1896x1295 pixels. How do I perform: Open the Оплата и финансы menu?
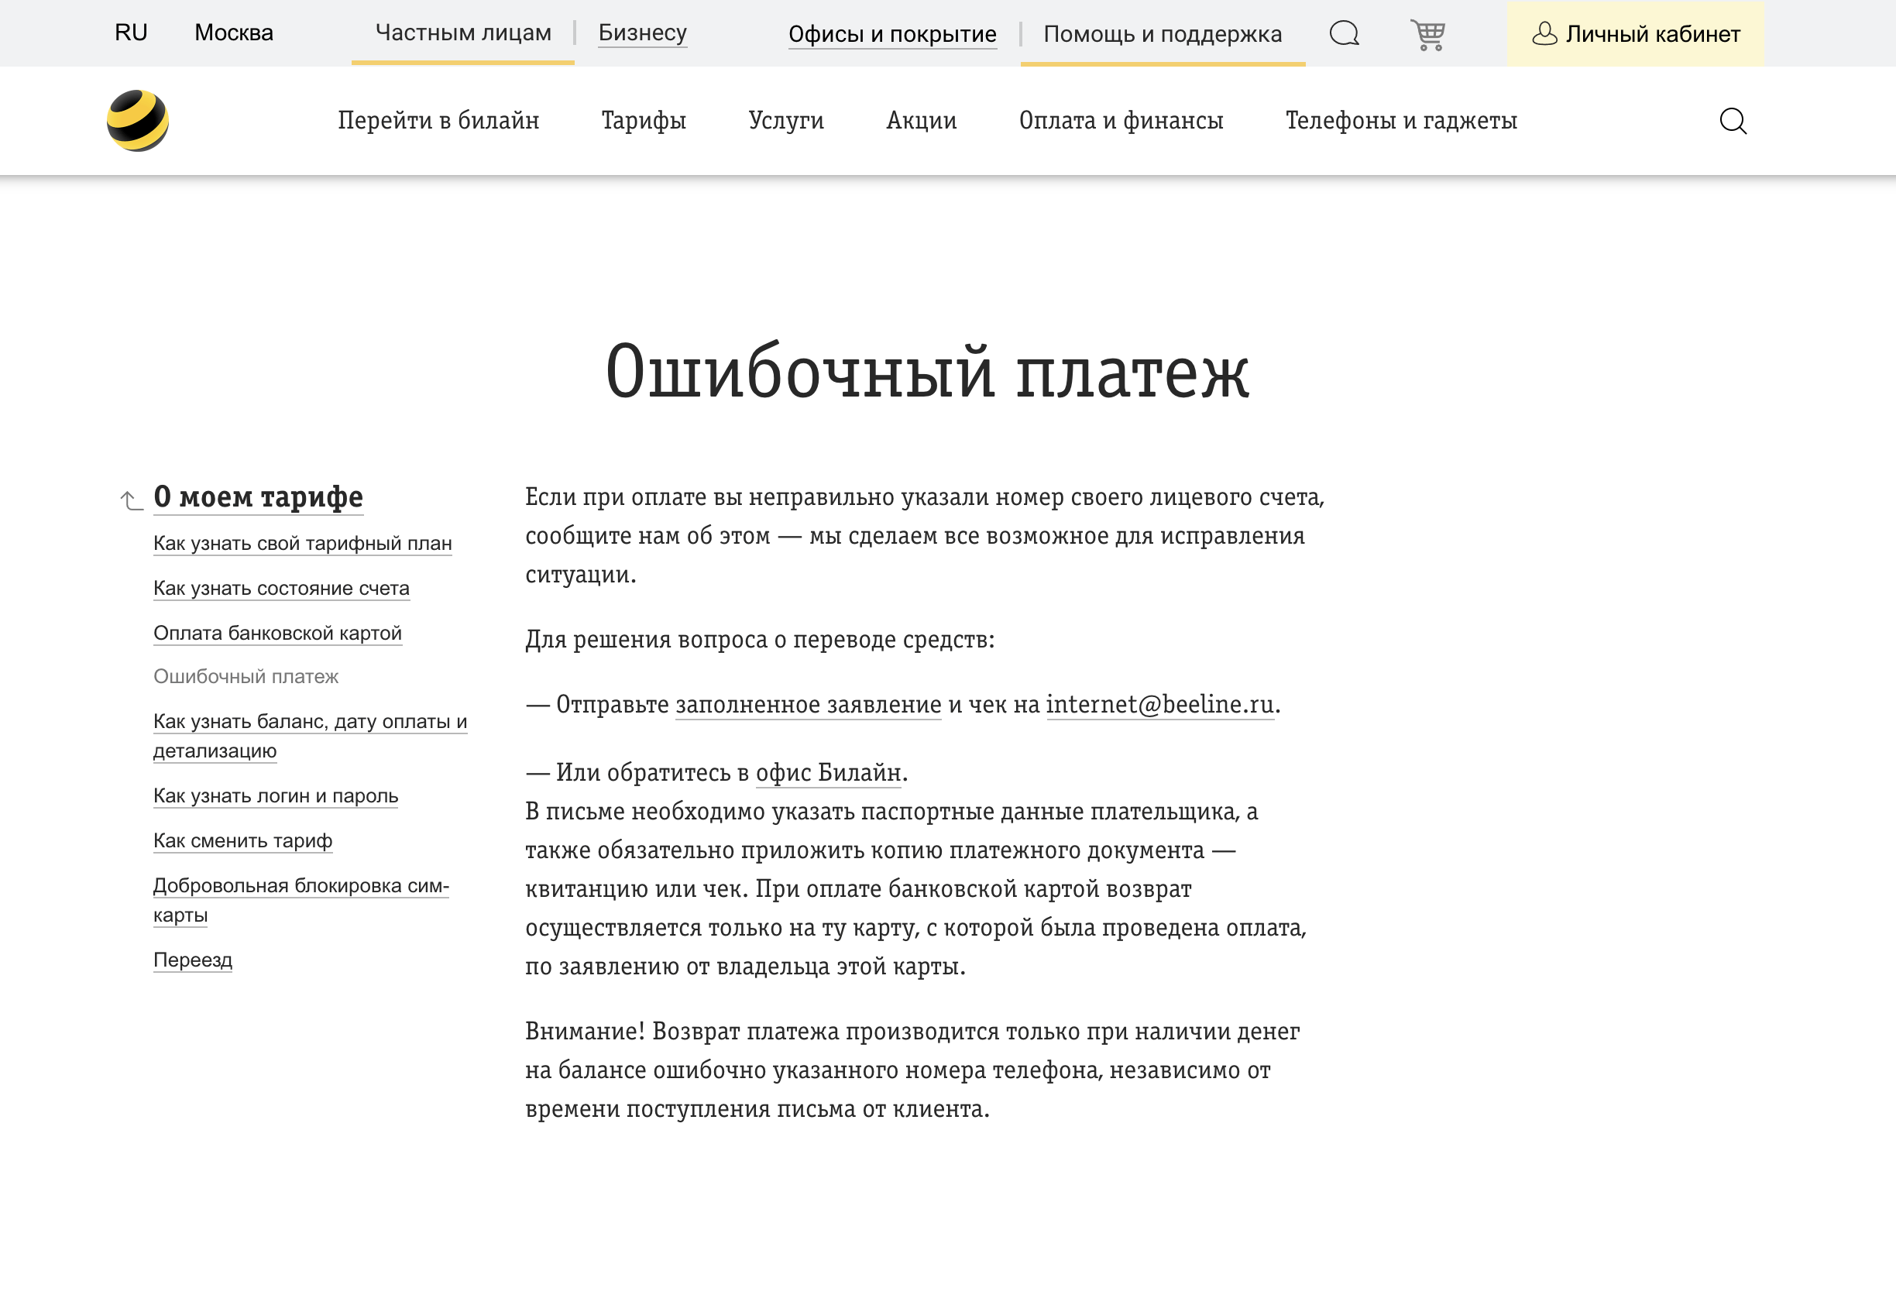click(x=1121, y=121)
